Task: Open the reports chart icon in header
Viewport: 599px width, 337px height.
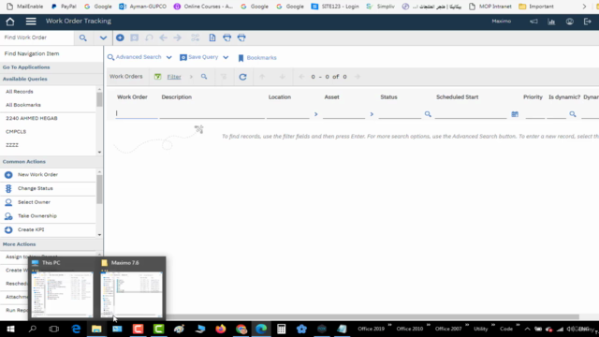Action: 551,22
